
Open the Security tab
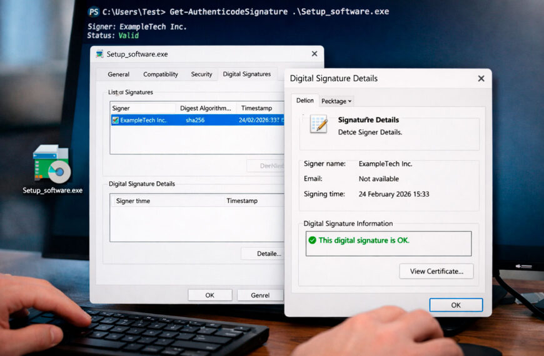coord(201,74)
